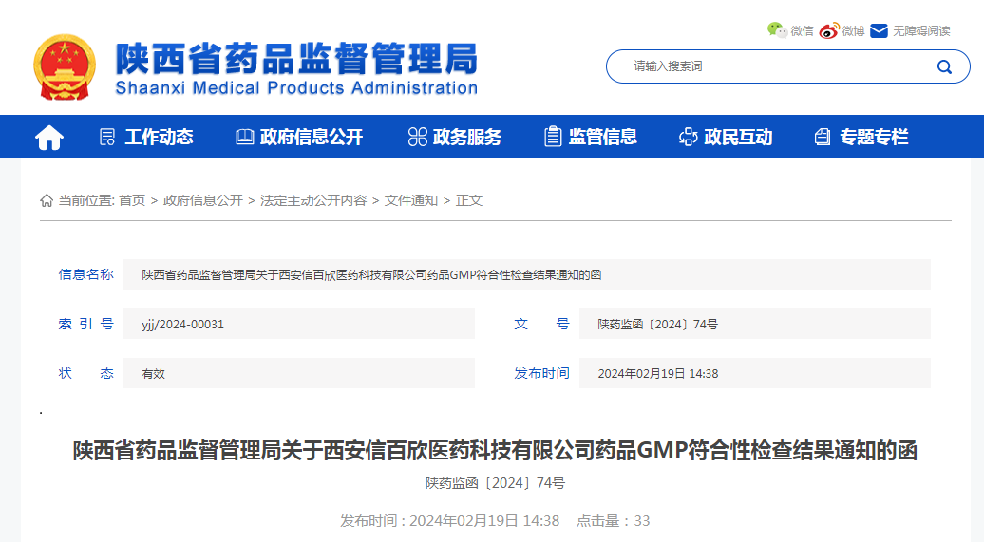Click the 微信 text link
This screenshot has height=542, width=984.
pos(802,30)
